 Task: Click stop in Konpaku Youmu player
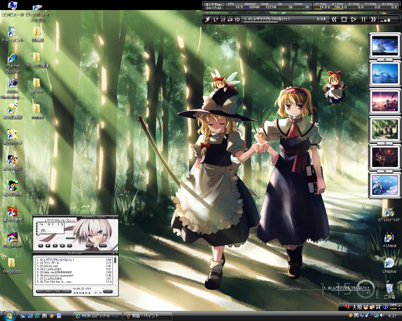(62, 245)
